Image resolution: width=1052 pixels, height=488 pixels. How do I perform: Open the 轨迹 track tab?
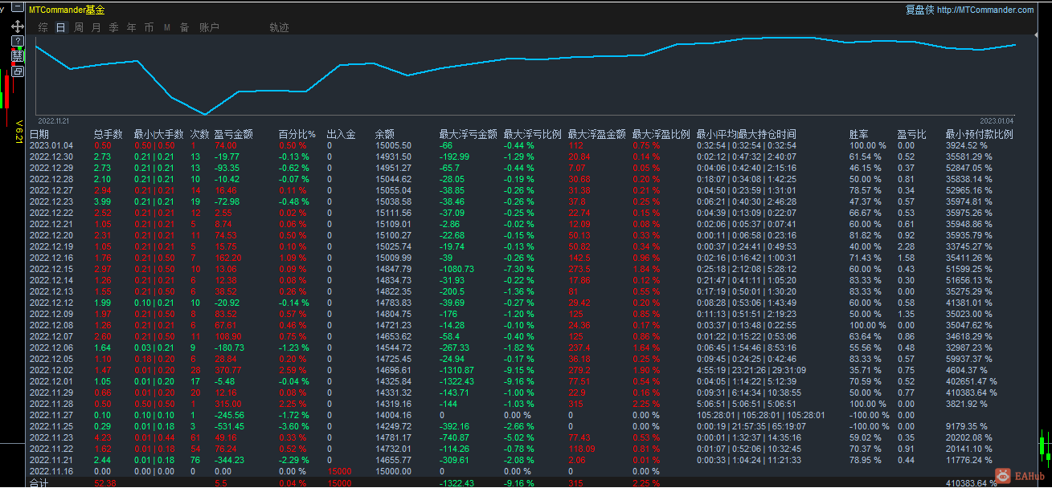279,27
